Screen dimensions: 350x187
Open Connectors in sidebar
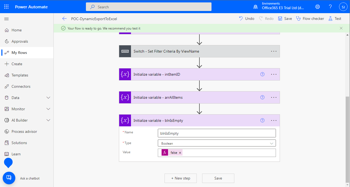click(27, 86)
